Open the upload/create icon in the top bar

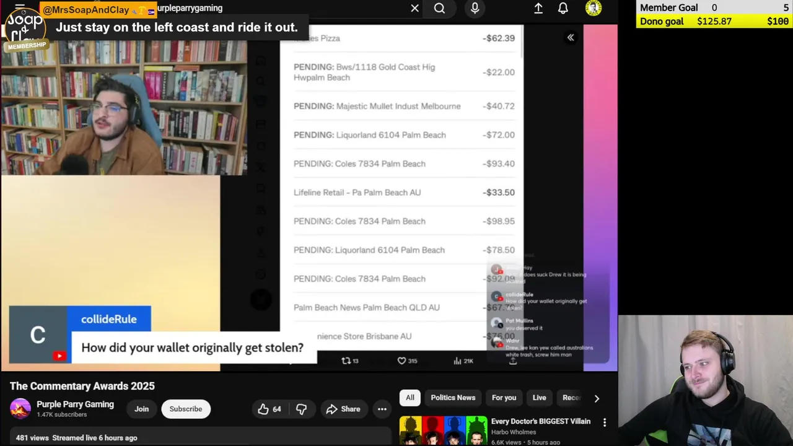(538, 8)
